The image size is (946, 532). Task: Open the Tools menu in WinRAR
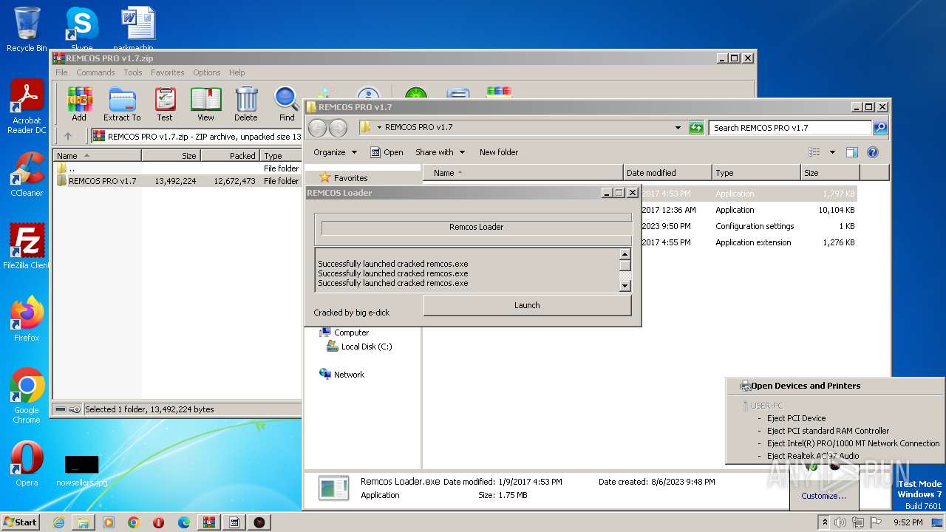[x=133, y=72]
